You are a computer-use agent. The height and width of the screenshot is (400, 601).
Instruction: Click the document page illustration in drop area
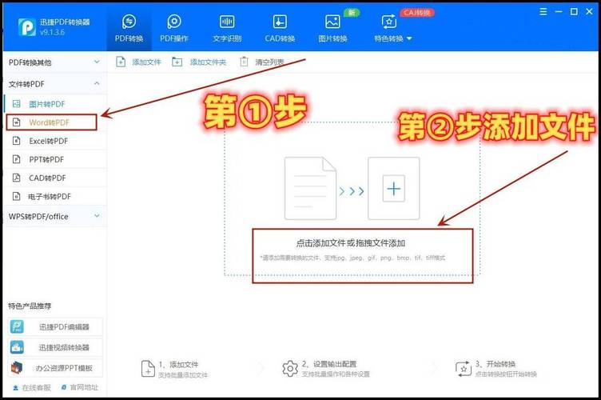(310, 188)
